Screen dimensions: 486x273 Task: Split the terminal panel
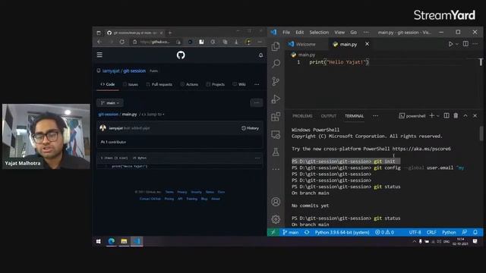447,115
